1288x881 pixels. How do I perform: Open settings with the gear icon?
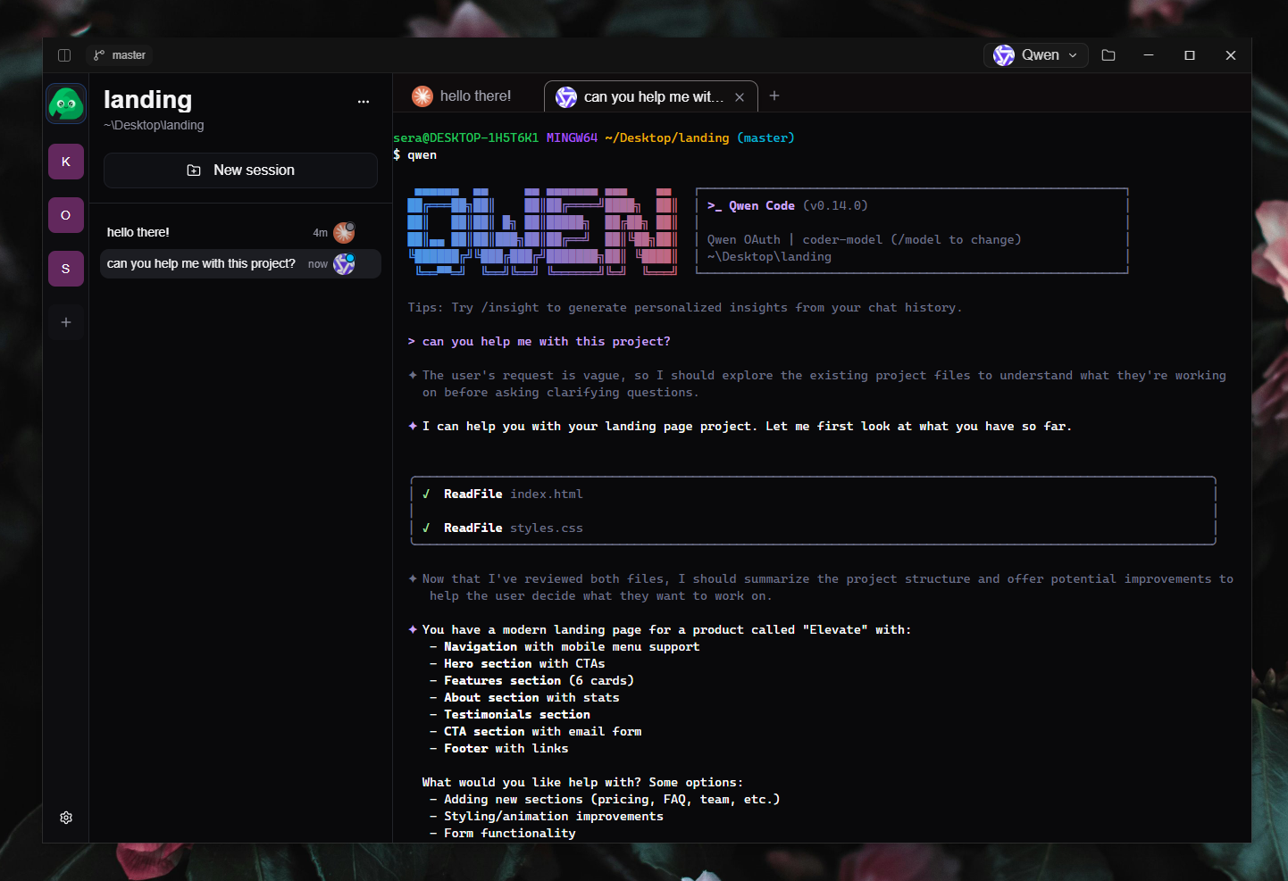coord(65,817)
